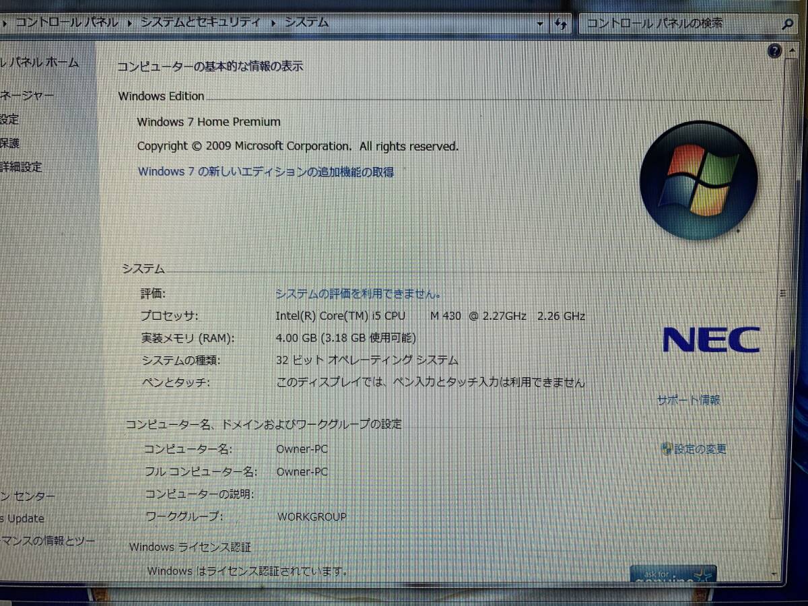This screenshot has width=808, height=606.
Task: Select the Intel(R) Core(TM) i5 CPU processor value
Action: coord(430,316)
